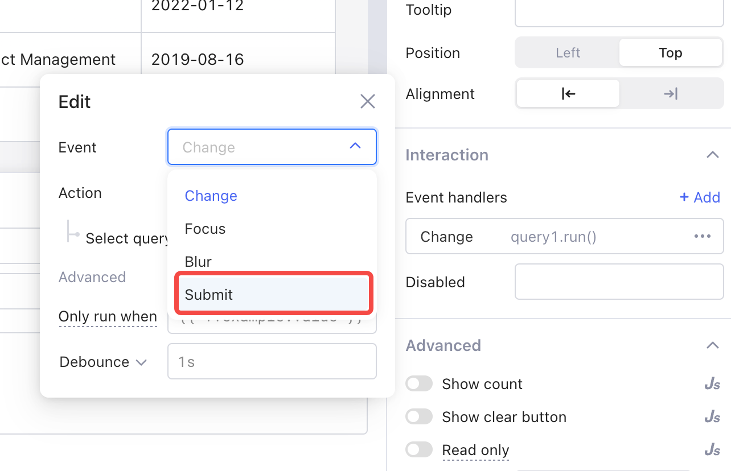Click + Add to create an event handler
The height and width of the screenshot is (471, 731).
(700, 197)
